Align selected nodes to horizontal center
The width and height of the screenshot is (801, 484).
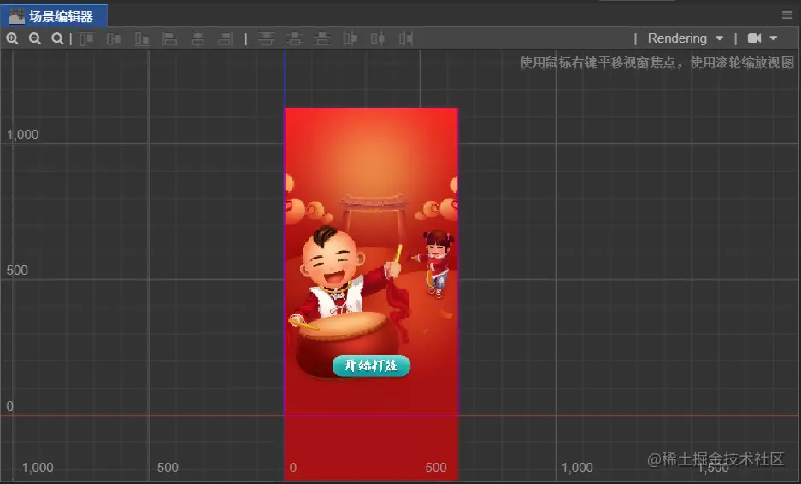coord(197,38)
